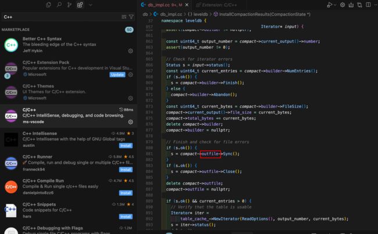Screen dimensions: 378x234
Task: Update the C/C++ Extension Pack
Action: coord(117,75)
